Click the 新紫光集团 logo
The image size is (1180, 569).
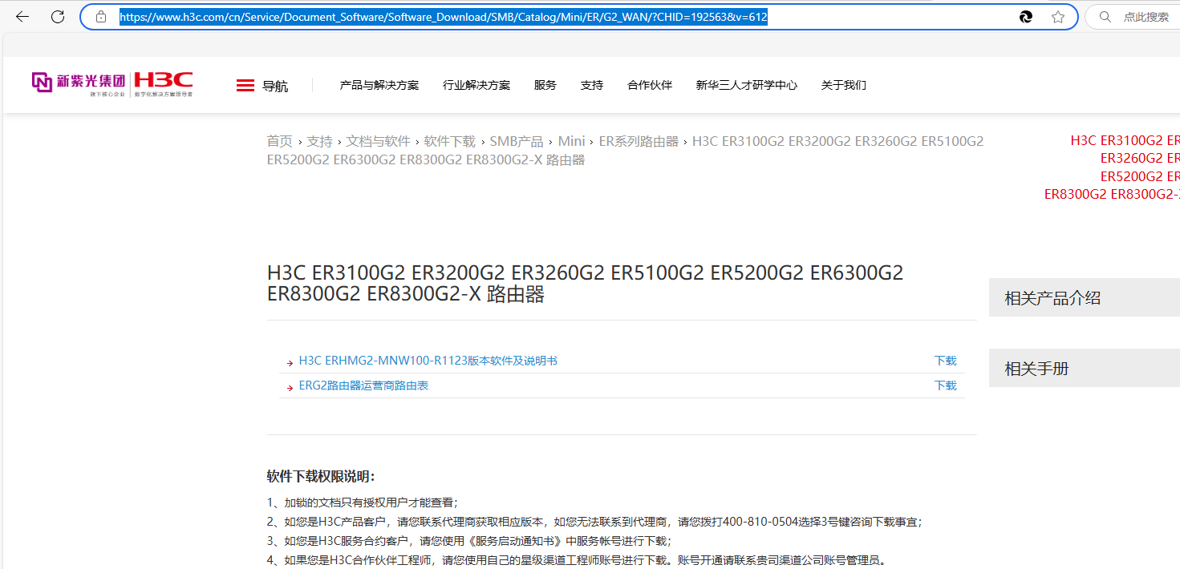[79, 83]
